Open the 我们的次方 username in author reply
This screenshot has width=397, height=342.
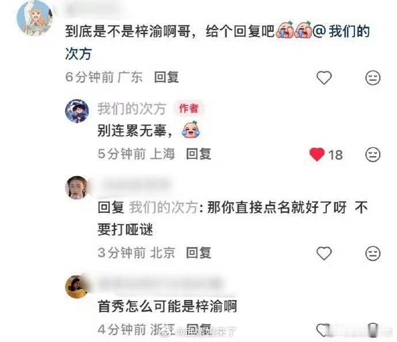(132, 109)
